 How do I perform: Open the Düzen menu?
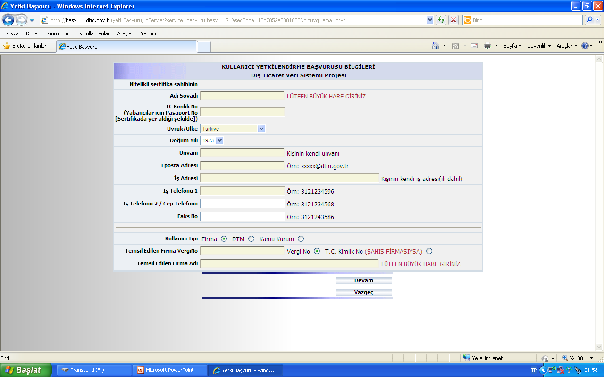click(33, 33)
